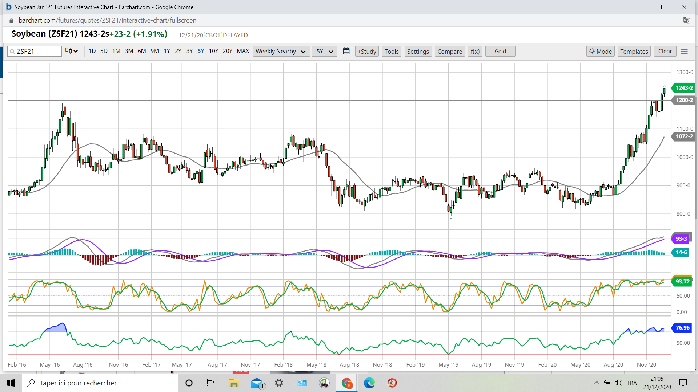Open the Templates menu
The image size is (698, 392).
click(x=634, y=52)
